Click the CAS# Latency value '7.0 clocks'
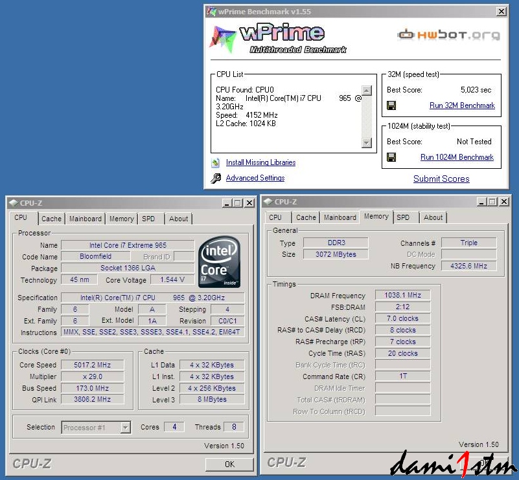The image size is (519, 480). [x=403, y=318]
